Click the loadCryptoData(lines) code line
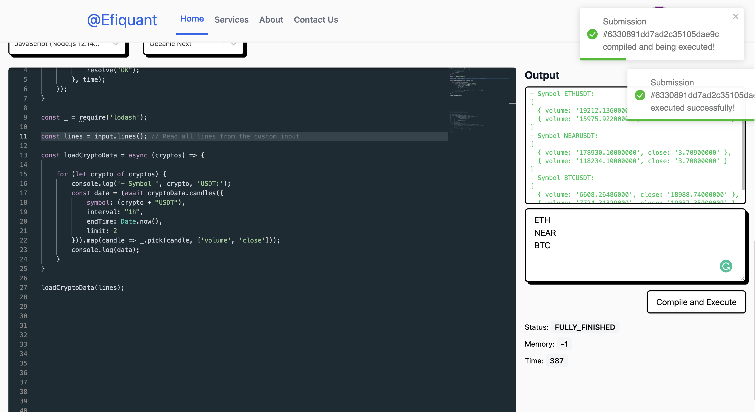The image size is (755, 412). click(x=83, y=287)
